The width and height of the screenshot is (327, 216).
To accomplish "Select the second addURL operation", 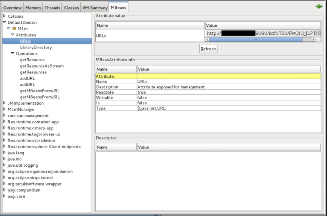I will (x=28, y=85).
